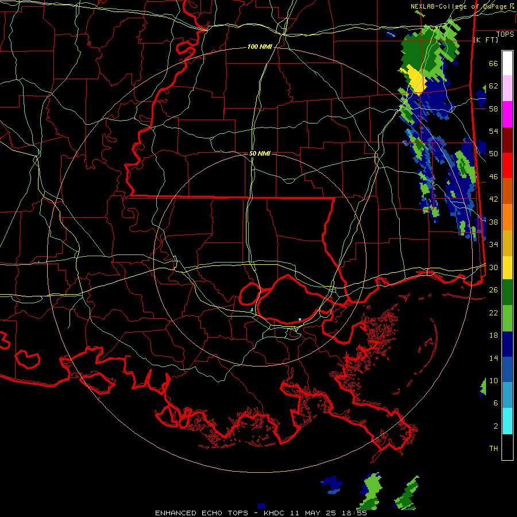
Task: Select the dark red legend swatch
Action: [507, 141]
